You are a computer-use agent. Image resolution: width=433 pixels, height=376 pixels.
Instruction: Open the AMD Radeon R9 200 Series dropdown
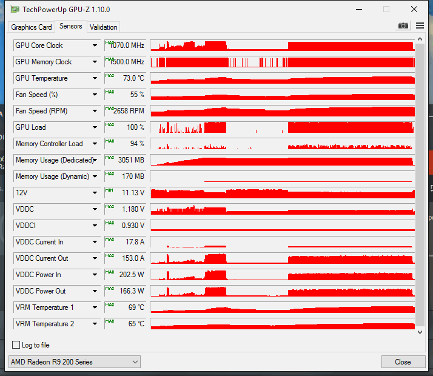tap(75, 361)
